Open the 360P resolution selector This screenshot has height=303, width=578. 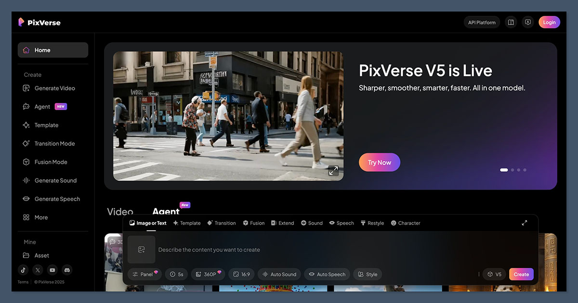coord(208,274)
